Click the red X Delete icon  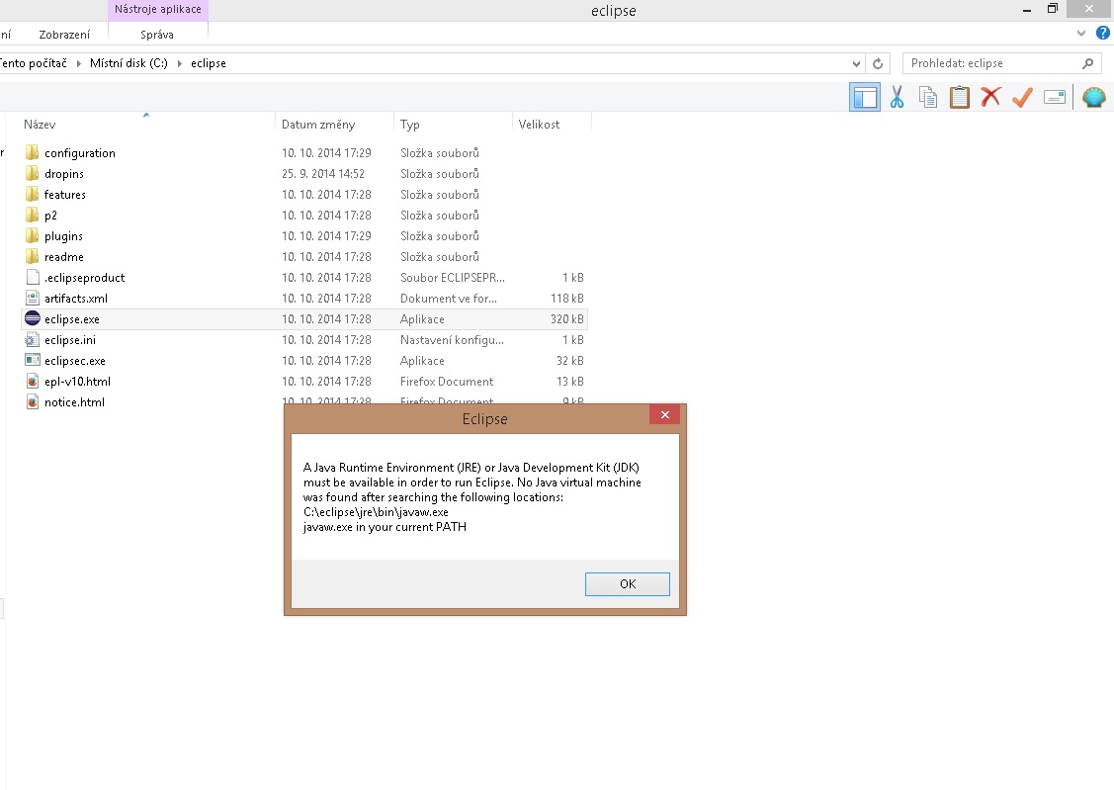pyautogui.click(x=990, y=97)
